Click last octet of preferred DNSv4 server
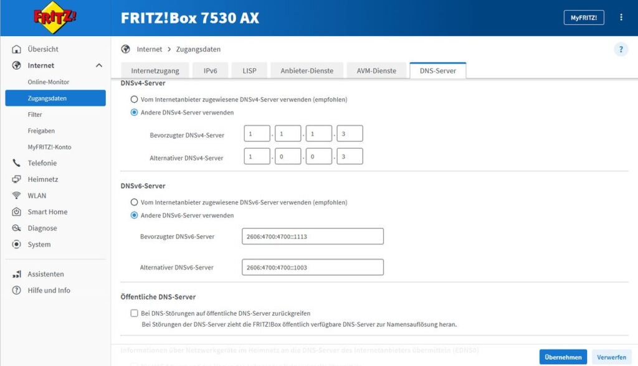Image resolution: width=638 pixels, height=366 pixels. [x=350, y=133]
